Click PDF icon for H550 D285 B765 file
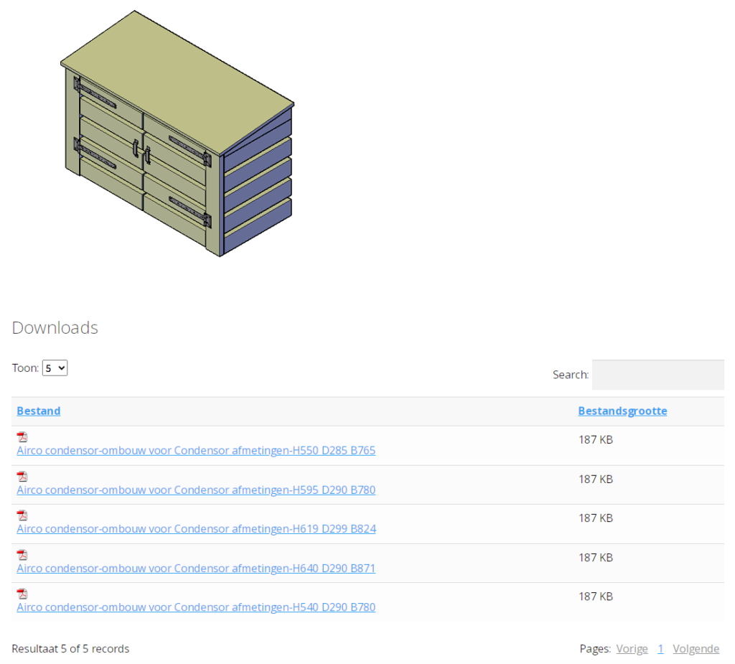Screen dimensions: 735x664 click(22, 437)
